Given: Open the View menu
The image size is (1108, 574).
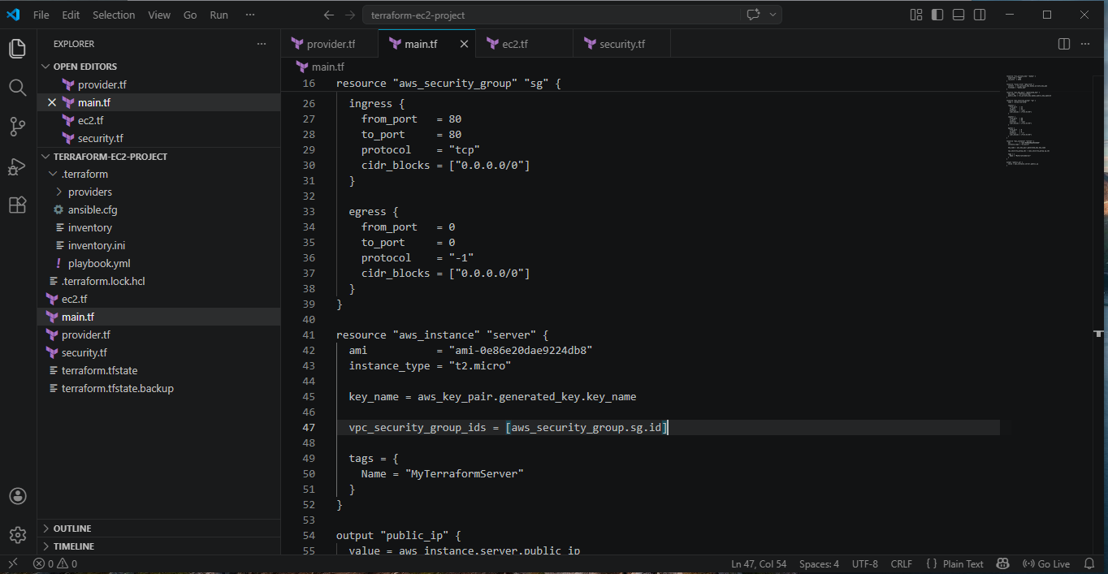Looking at the screenshot, I should tap(159, 15).
